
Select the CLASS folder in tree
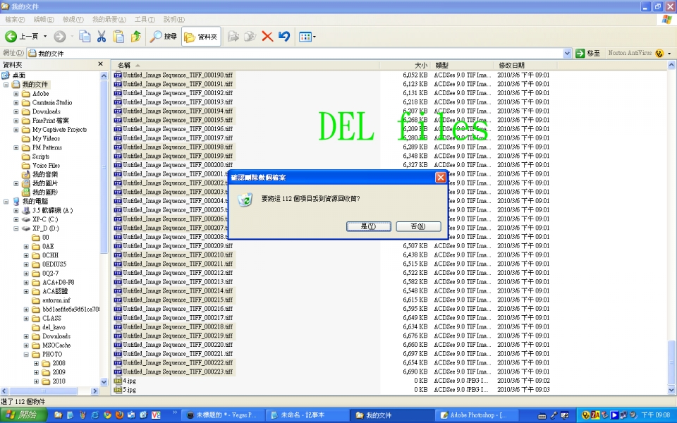(51, 318)
